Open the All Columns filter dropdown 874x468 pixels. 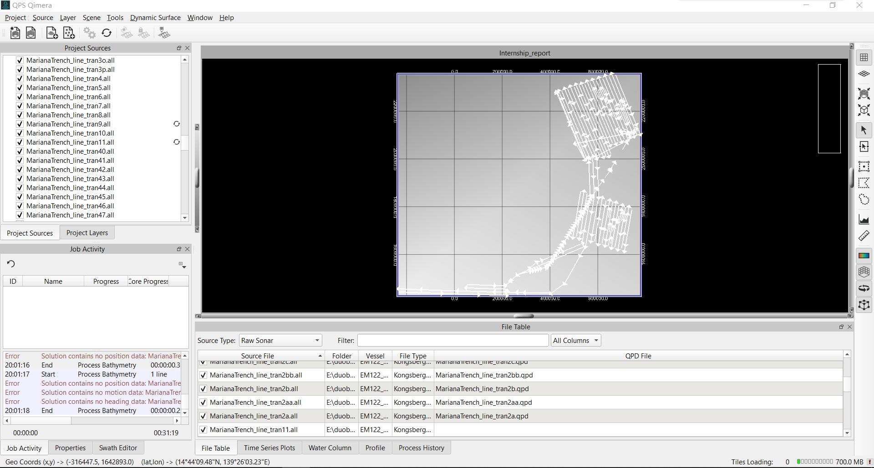(x=575, y=340)
